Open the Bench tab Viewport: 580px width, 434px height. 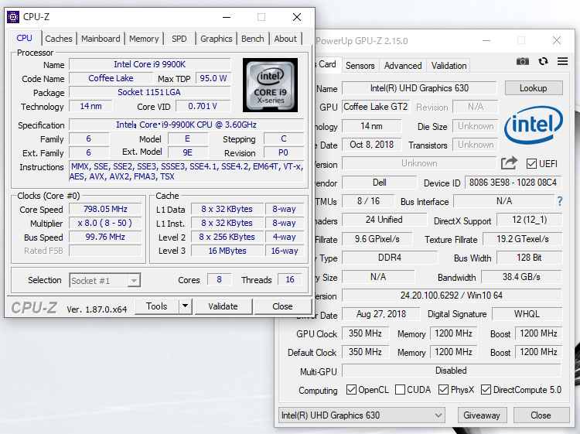(x=253, y=39)
